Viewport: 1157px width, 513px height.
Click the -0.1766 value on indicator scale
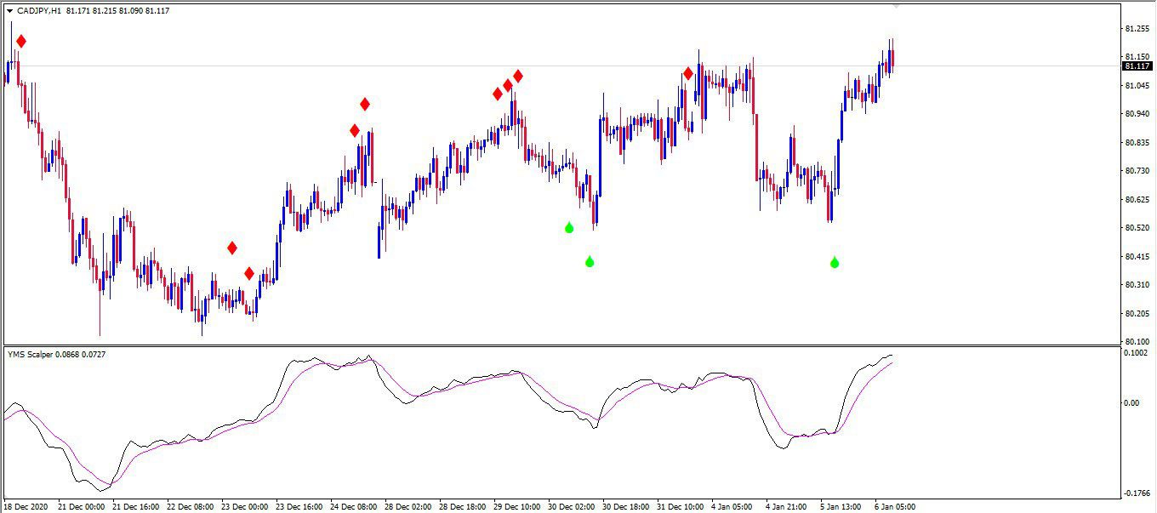point(1136,493)
